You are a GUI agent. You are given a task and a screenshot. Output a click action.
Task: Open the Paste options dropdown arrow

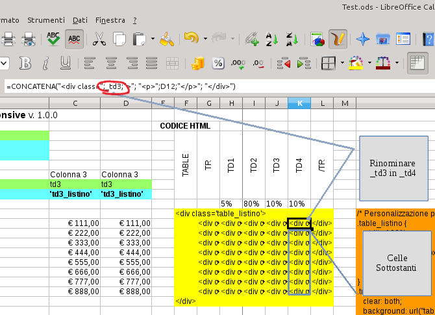pos(153,38)
